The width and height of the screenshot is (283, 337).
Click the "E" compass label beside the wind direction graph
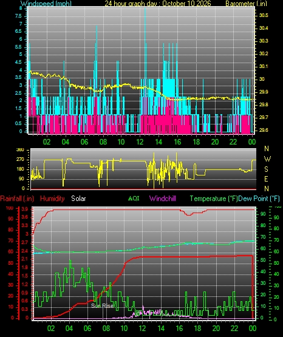pos(266,179)
